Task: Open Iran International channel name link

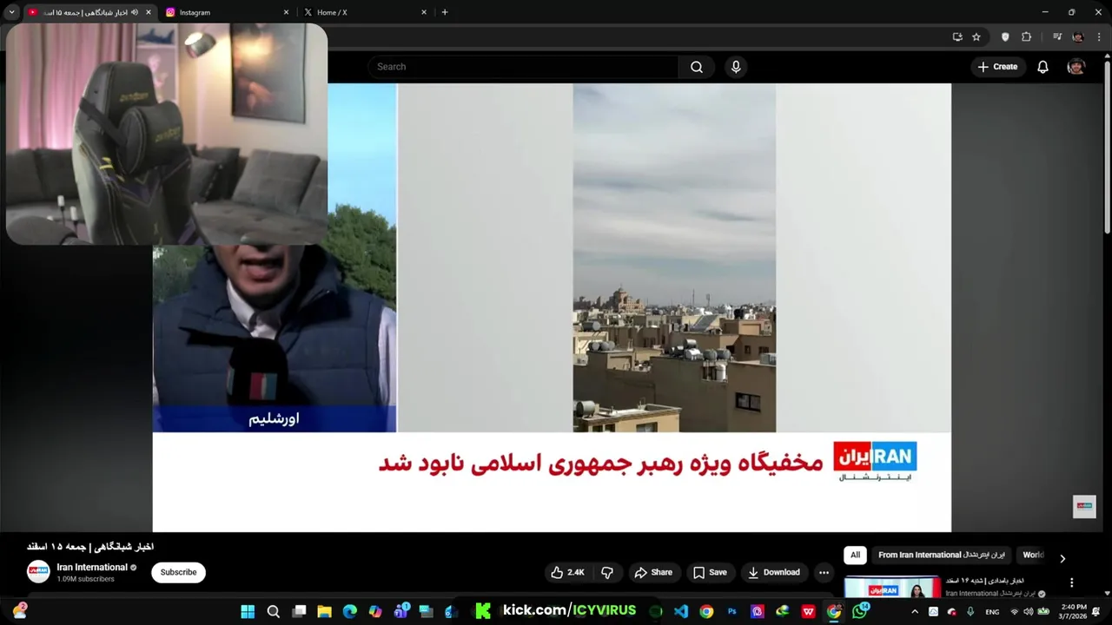Action: (92, 567)
